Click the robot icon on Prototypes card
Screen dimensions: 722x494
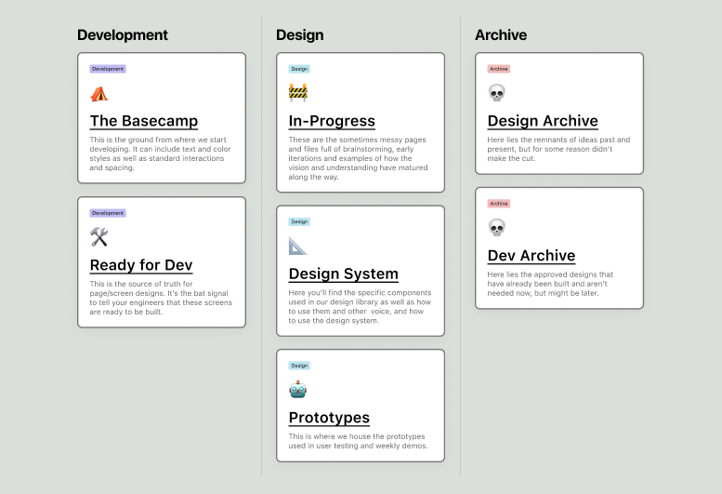click(297, 389)
